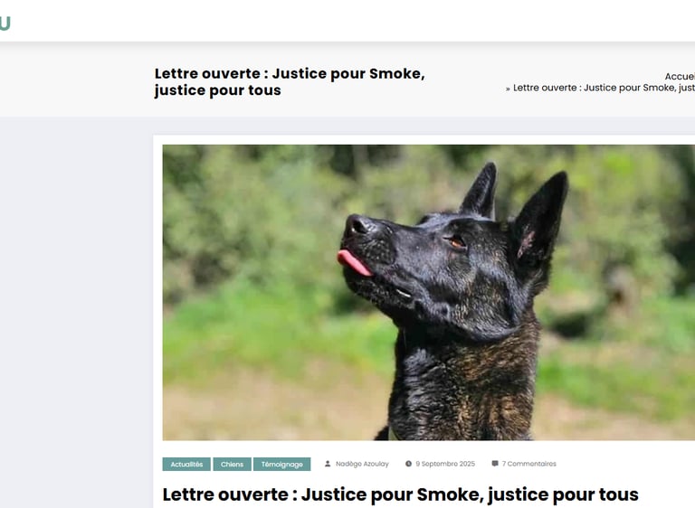This screenshot has height=508, width=695.
Task: Click the white top navigation bar
Action: click(x=347, y=21)
